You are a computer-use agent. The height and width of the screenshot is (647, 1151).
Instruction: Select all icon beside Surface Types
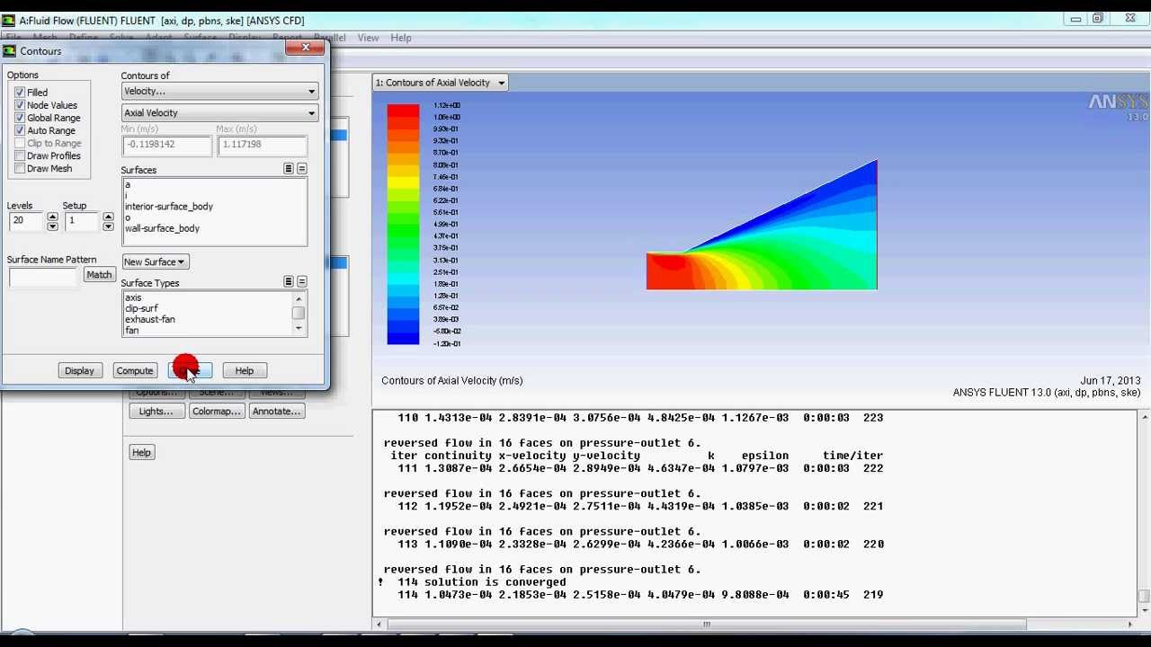point(289,282)
